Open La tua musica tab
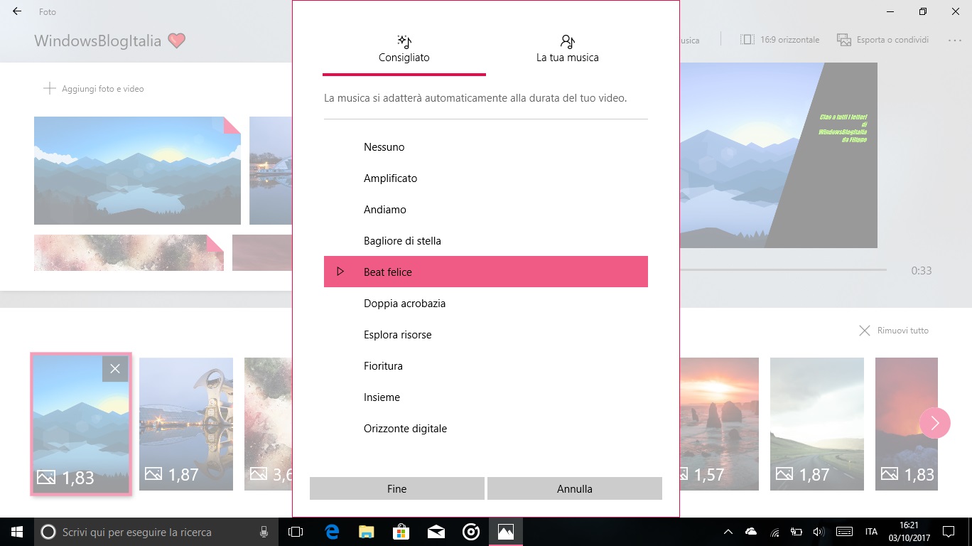 (x=567, y=49)
